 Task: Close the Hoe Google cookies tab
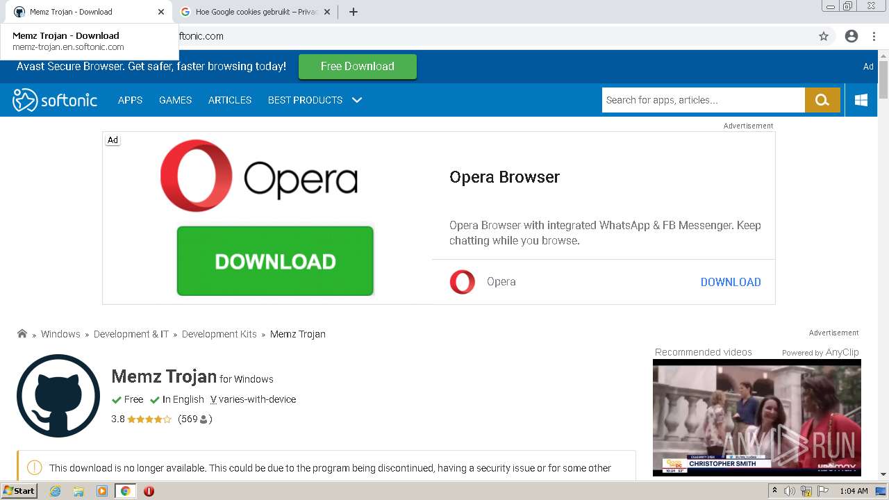click(x=328, y=12)
